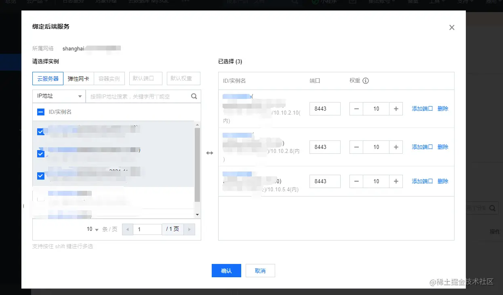Edit port 8443 for the 10.10.5.4 row
Viewport: 503px width, 295px height.
325,181
